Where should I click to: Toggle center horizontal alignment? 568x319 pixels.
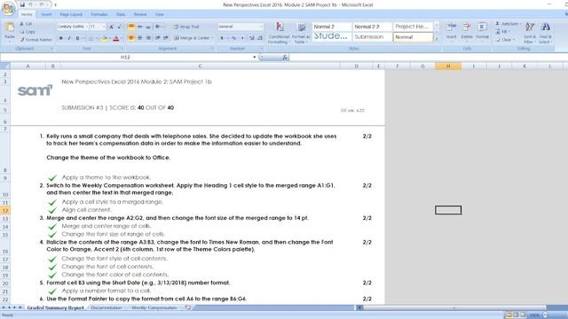tap(140, 38)
